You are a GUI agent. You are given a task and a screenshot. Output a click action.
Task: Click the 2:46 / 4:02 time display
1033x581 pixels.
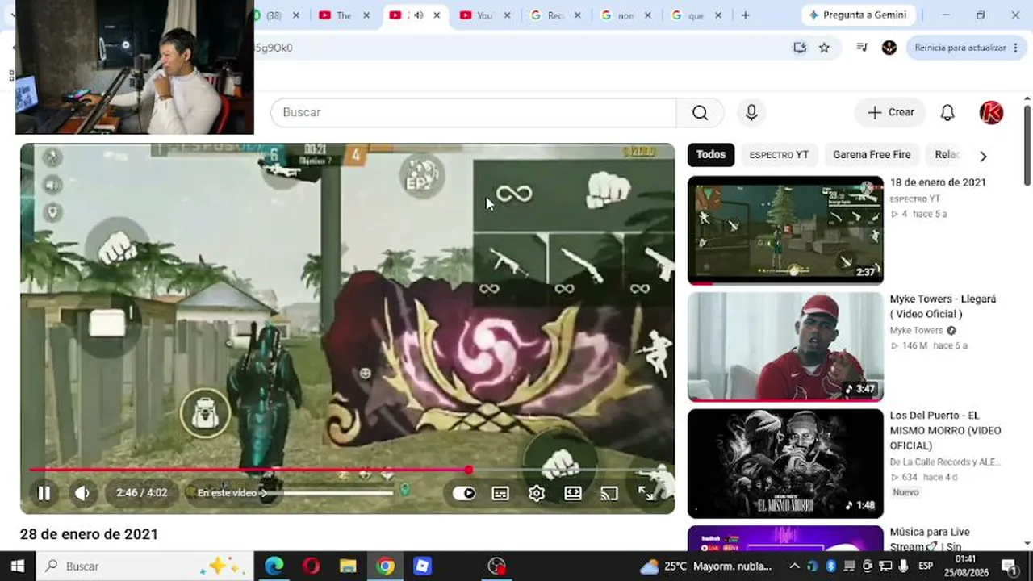[141, 493]
